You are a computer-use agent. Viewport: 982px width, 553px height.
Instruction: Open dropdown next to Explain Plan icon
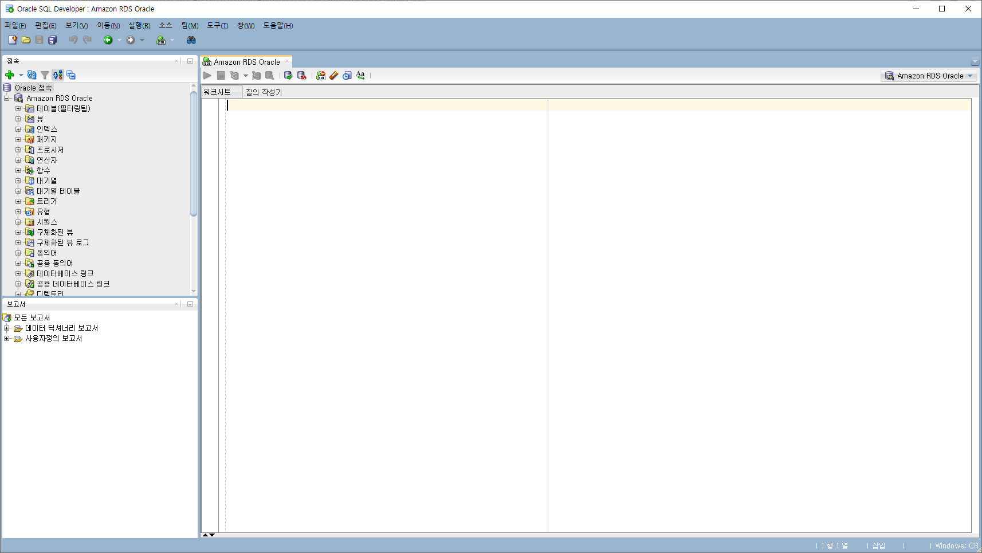point(246,76)
